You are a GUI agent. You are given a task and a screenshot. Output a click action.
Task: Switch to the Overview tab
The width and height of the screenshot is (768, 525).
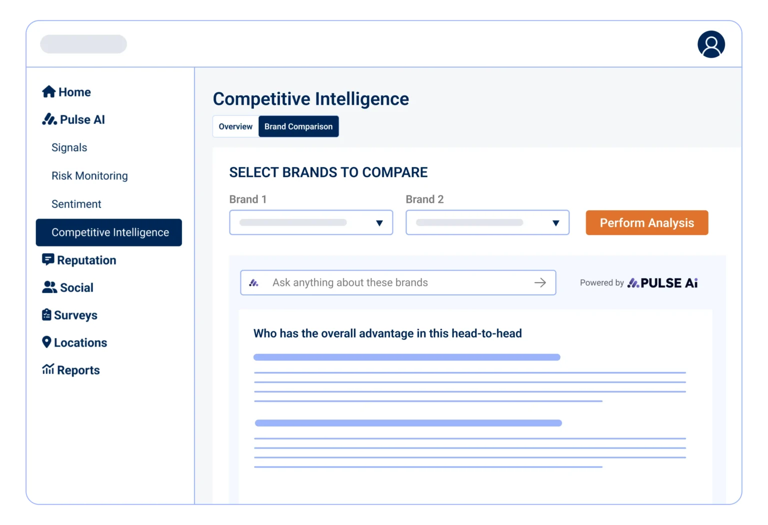pos(235,126)
